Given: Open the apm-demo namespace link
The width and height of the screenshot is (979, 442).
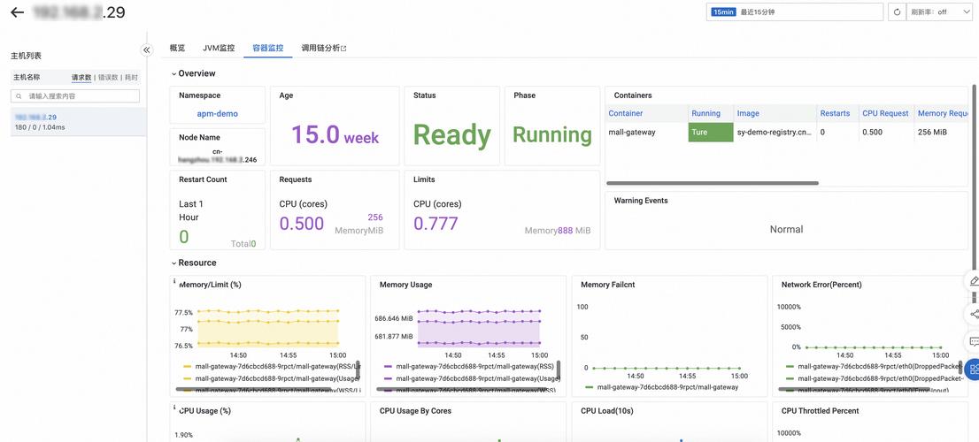Looking at the screenshot, I should tap(217, 114).
